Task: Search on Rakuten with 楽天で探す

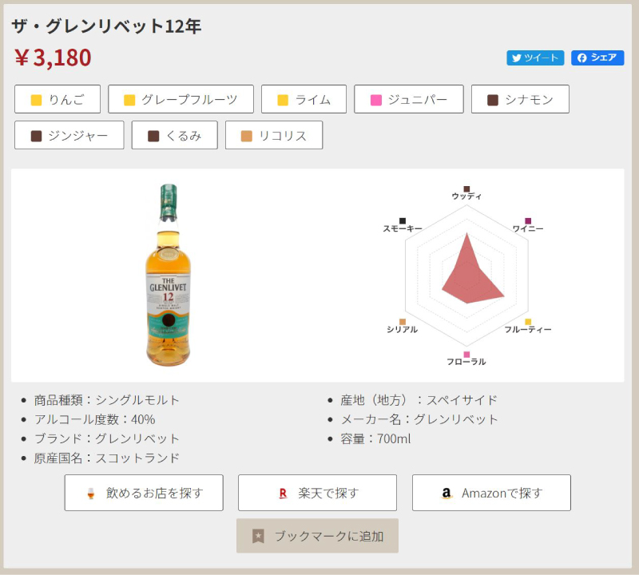Action: [317, 493]
